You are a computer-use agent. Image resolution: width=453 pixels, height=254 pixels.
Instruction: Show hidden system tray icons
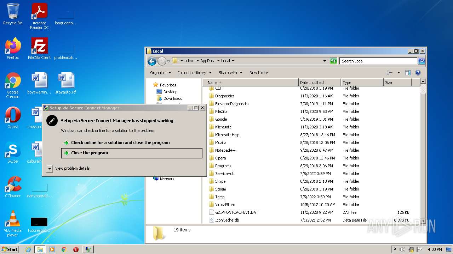pos(395,249)
